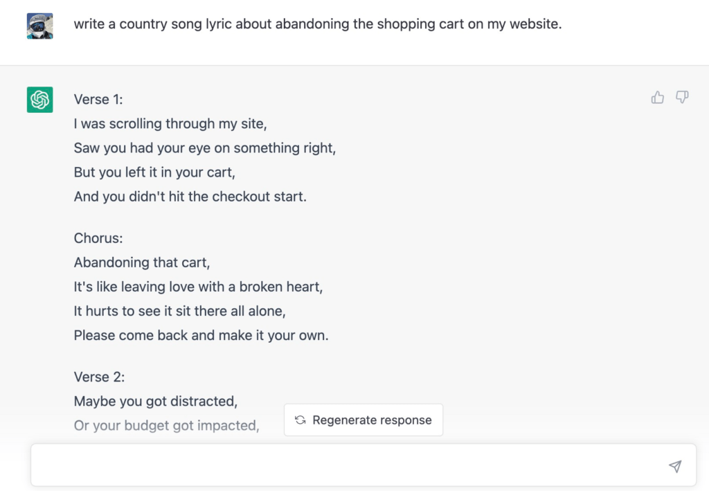Click the line "I was scrolling through my site"
Image resolution: width=709 pixels, height=491 pixels.
pyautogui.click(x=170, y=124)
